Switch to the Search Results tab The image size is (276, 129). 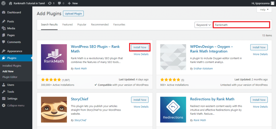[49, 25]
